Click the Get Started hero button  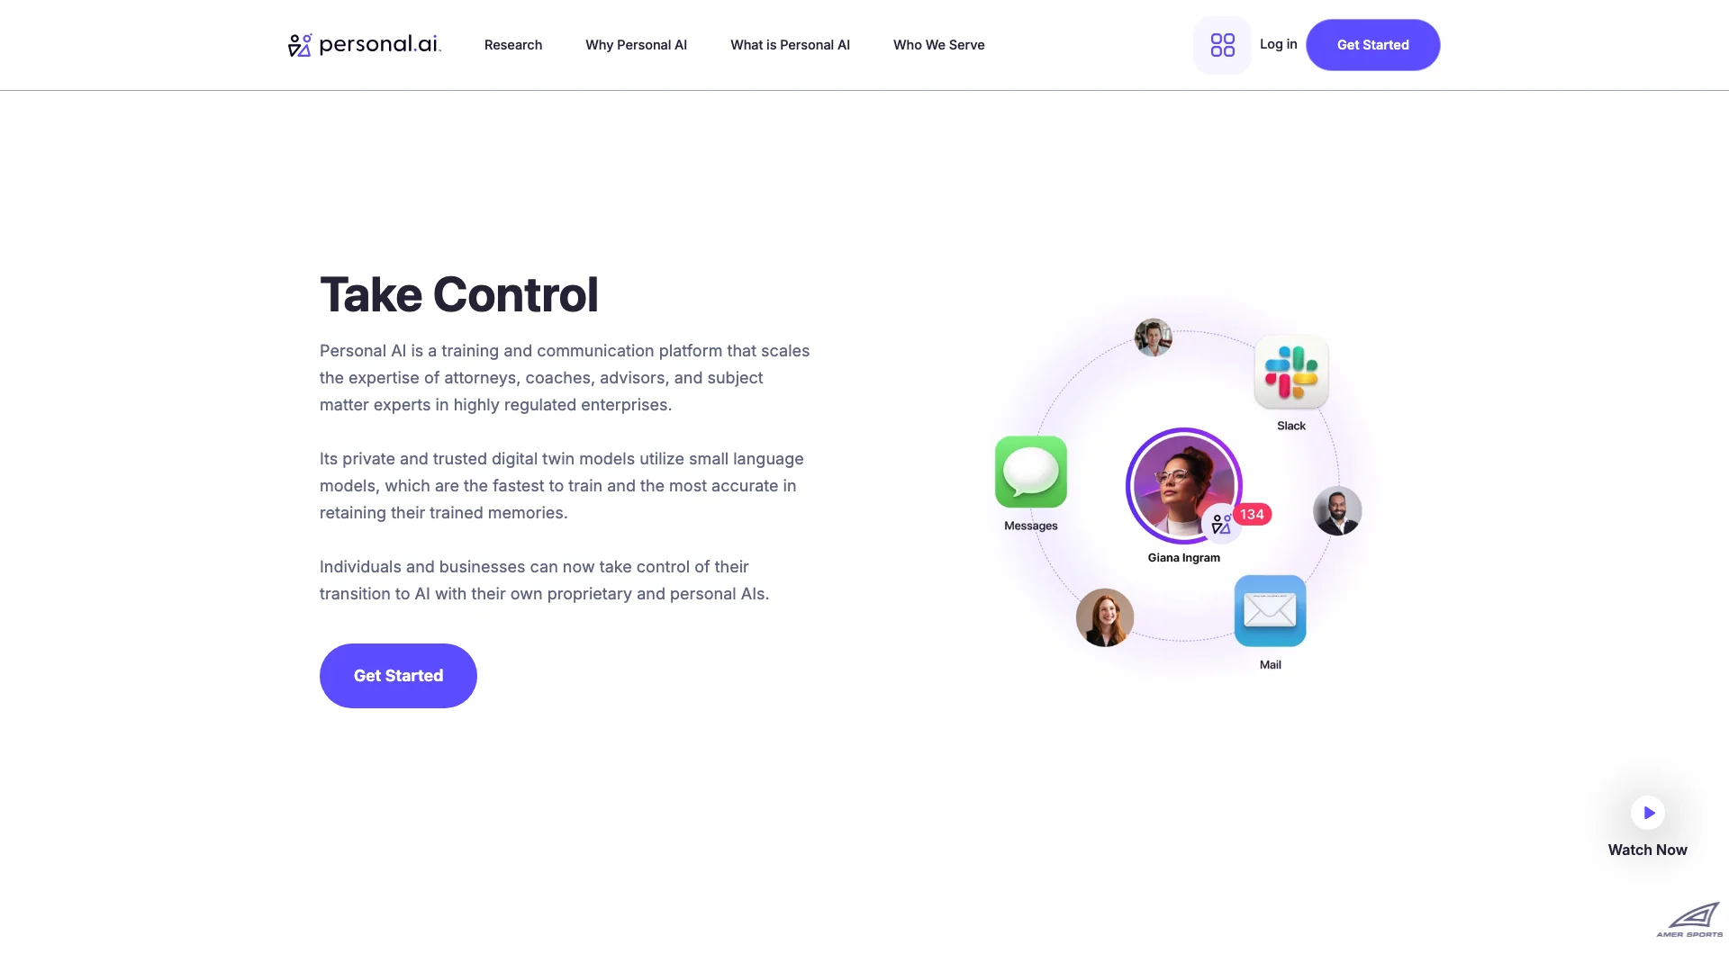click(x=398, y=675)
